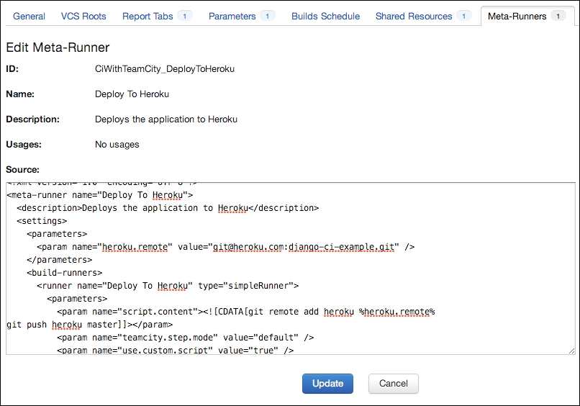Screen dimensions: 580x406
Task: Switch to Shared Resources tab
Action: pyautogui.click(x=423, y=17)
